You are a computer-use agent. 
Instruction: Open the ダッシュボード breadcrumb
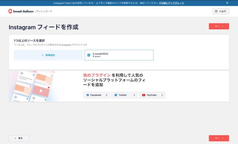[44, 11]
